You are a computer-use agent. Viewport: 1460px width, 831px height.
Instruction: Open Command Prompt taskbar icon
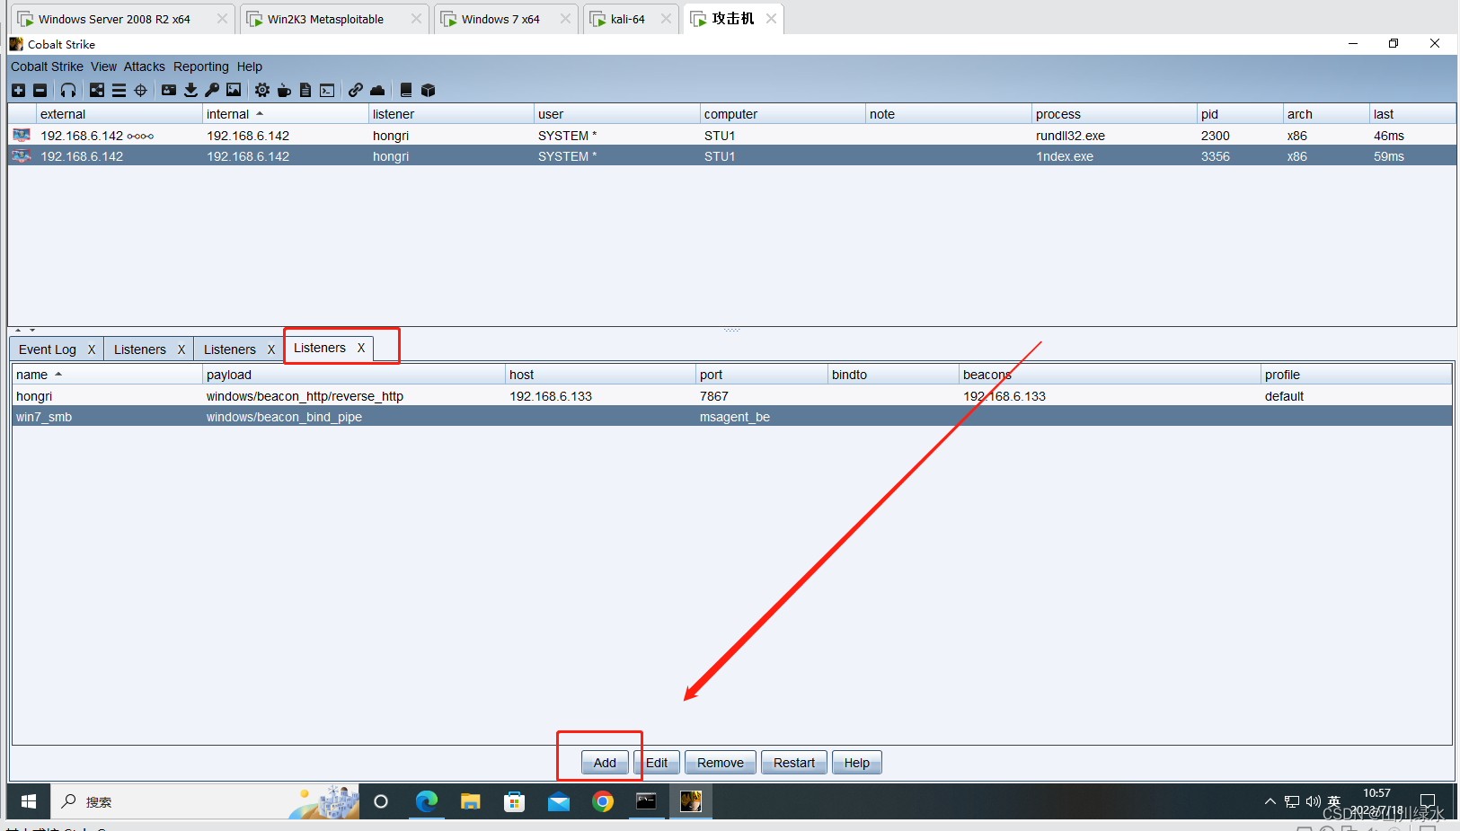pos(646,801)
